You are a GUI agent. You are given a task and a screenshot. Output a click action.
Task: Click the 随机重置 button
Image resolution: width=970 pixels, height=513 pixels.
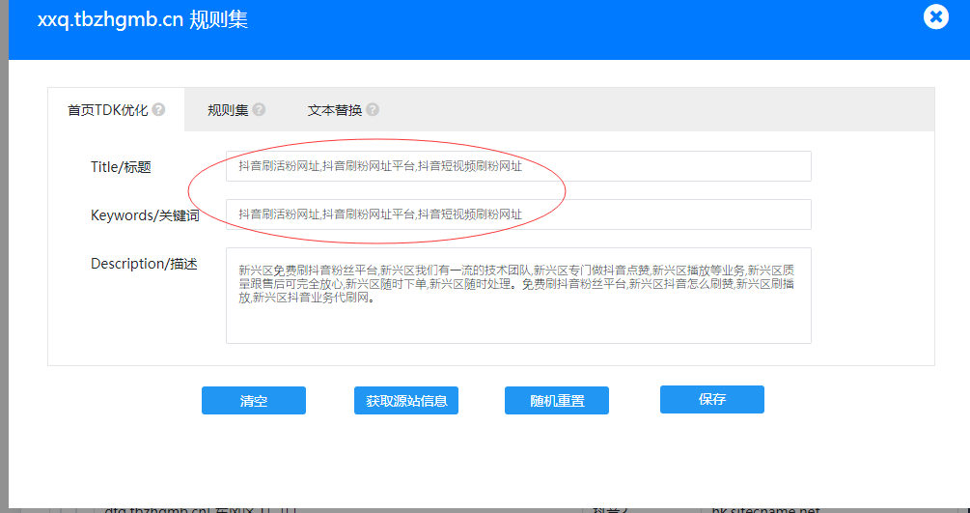[x=557, y=400]
